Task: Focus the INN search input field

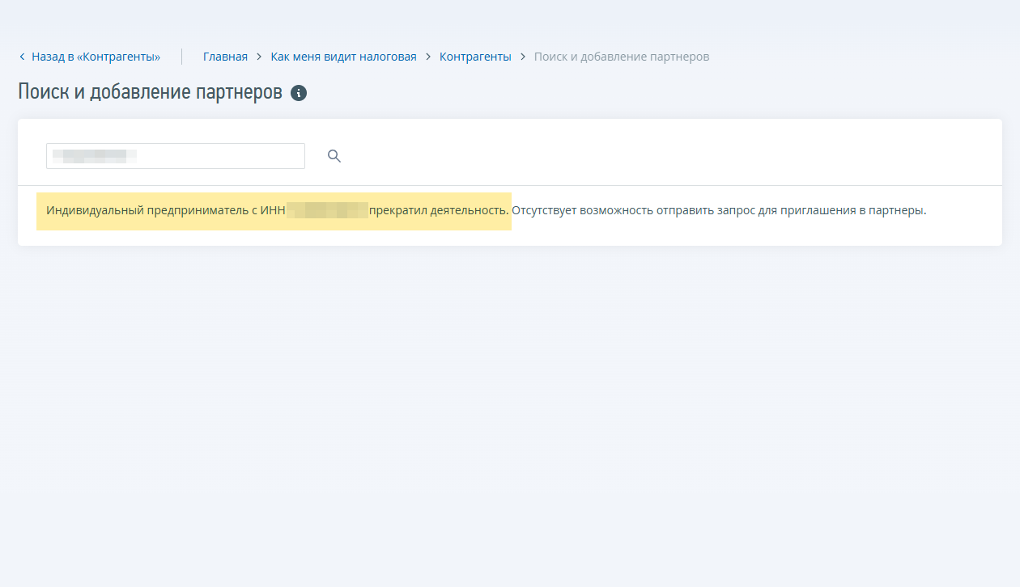Action: tap(176, 156)
